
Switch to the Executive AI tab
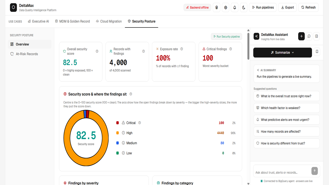(x=38, y=21)
